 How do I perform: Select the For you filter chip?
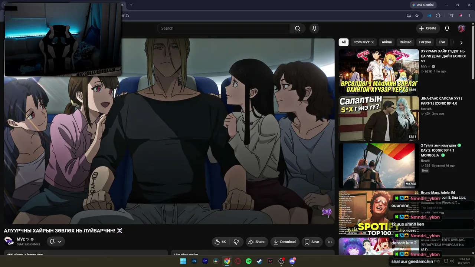pos(425,42)
